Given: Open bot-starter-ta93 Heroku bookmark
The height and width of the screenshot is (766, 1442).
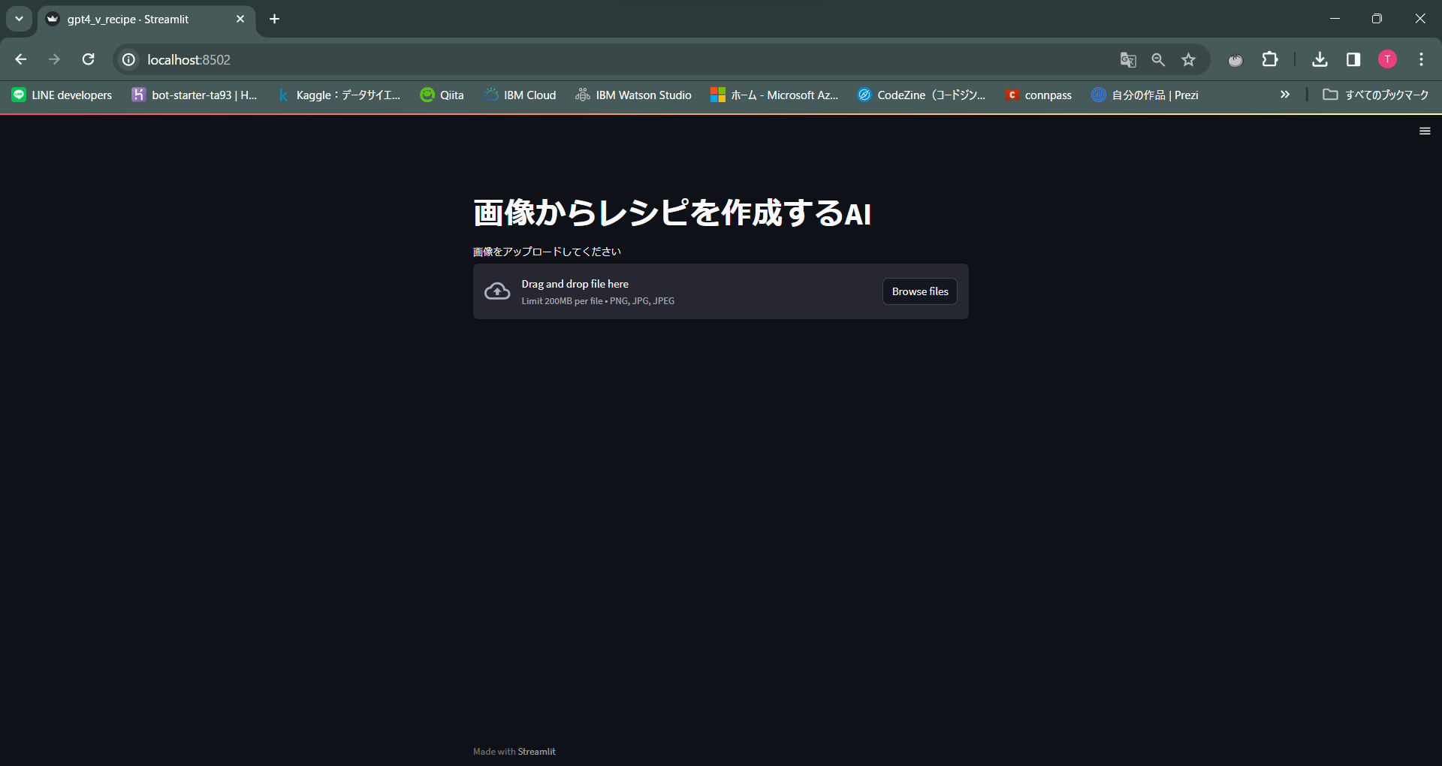Looking at the screenshot, I should click(x=195, y=95).
